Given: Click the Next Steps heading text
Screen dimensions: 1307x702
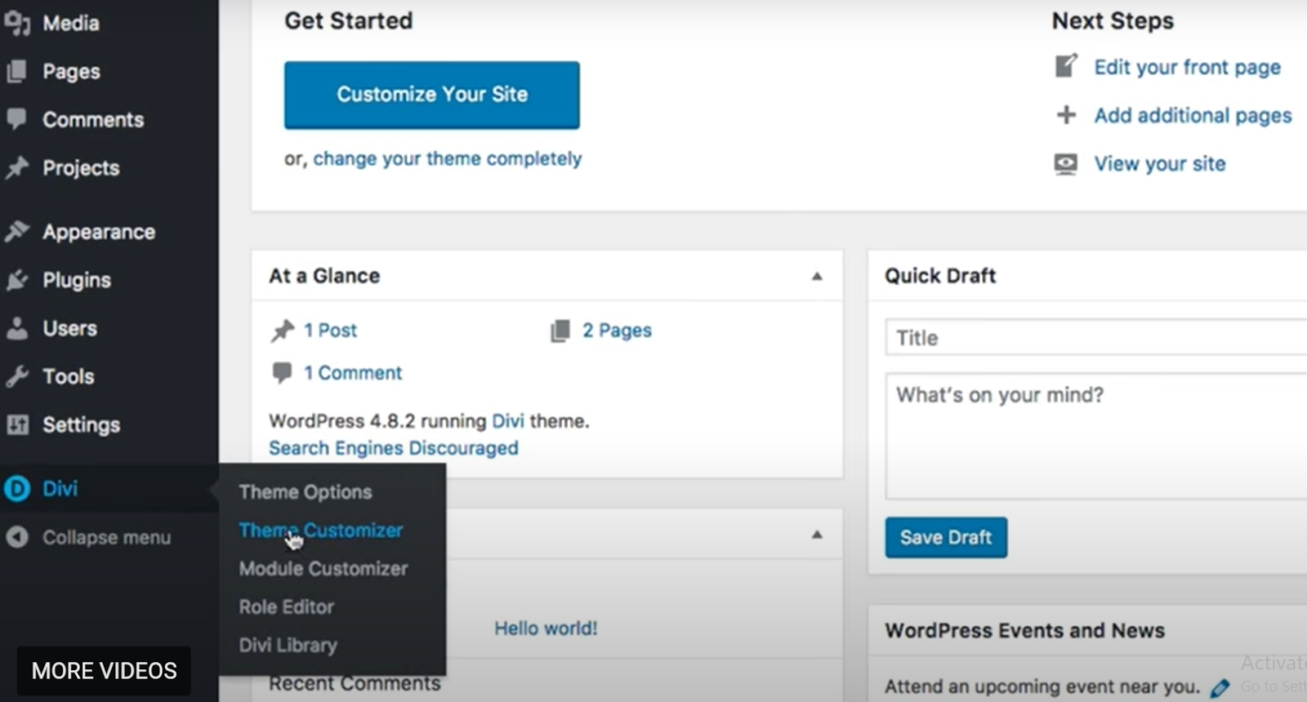Looking at the screenshot, I should point(1113,21).
